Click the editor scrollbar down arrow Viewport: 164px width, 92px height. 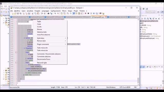point(138,84)
